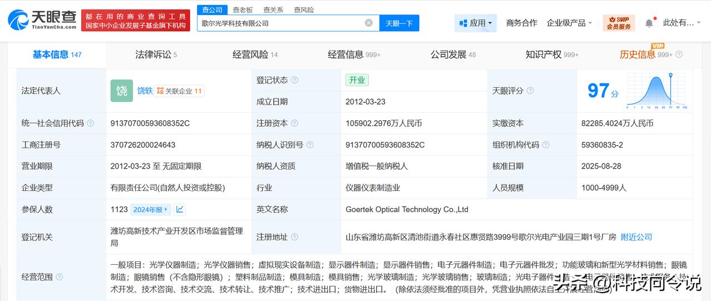Click the TianYanCha logo
Viewport: 711px width, 301px height.
[41, 20]
